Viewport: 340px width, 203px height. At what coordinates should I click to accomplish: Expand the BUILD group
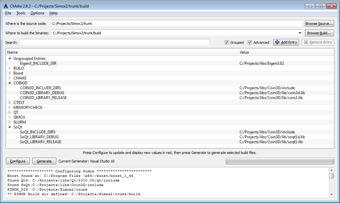[x=9, y=68]
